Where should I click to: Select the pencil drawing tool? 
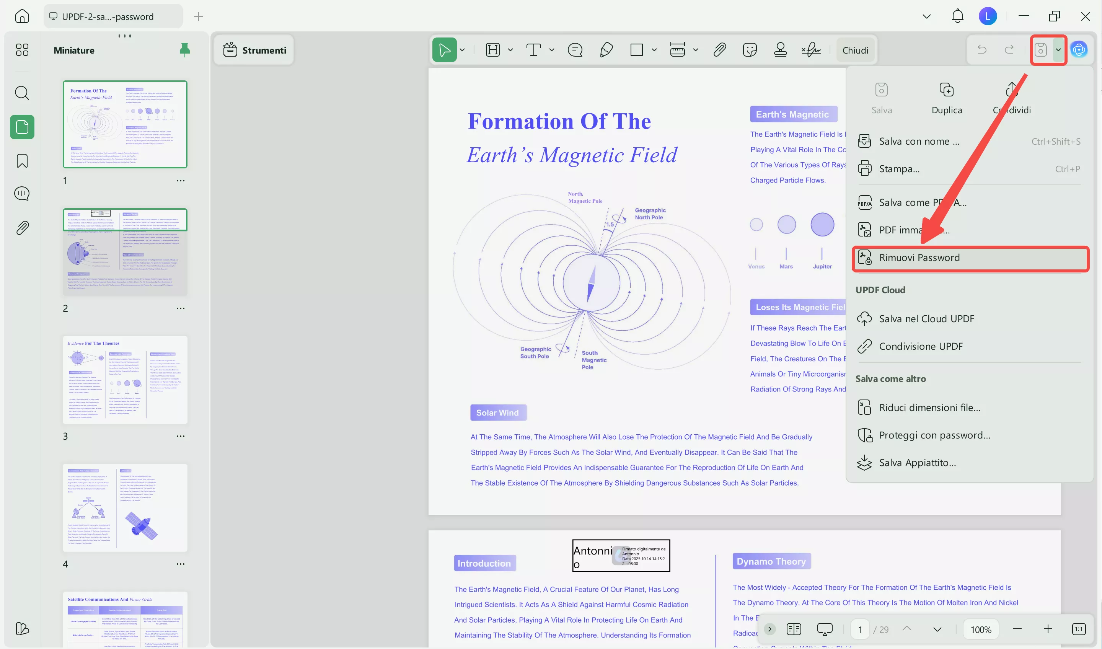click(x=606, y=50)
